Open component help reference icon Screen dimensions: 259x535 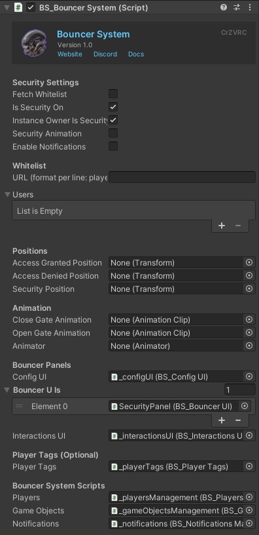click(224, 7)
